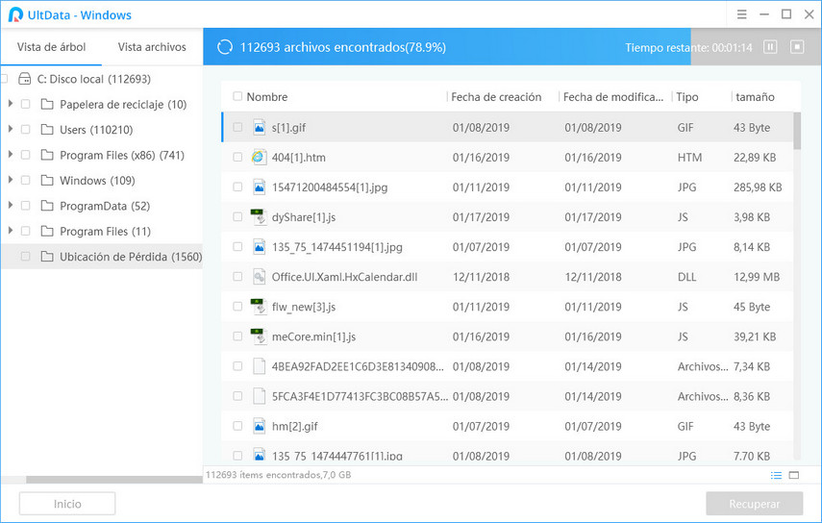Click the flw_new[3].js script icon
Viewport: 822px width, 523px height.
(x=259, y=307)
